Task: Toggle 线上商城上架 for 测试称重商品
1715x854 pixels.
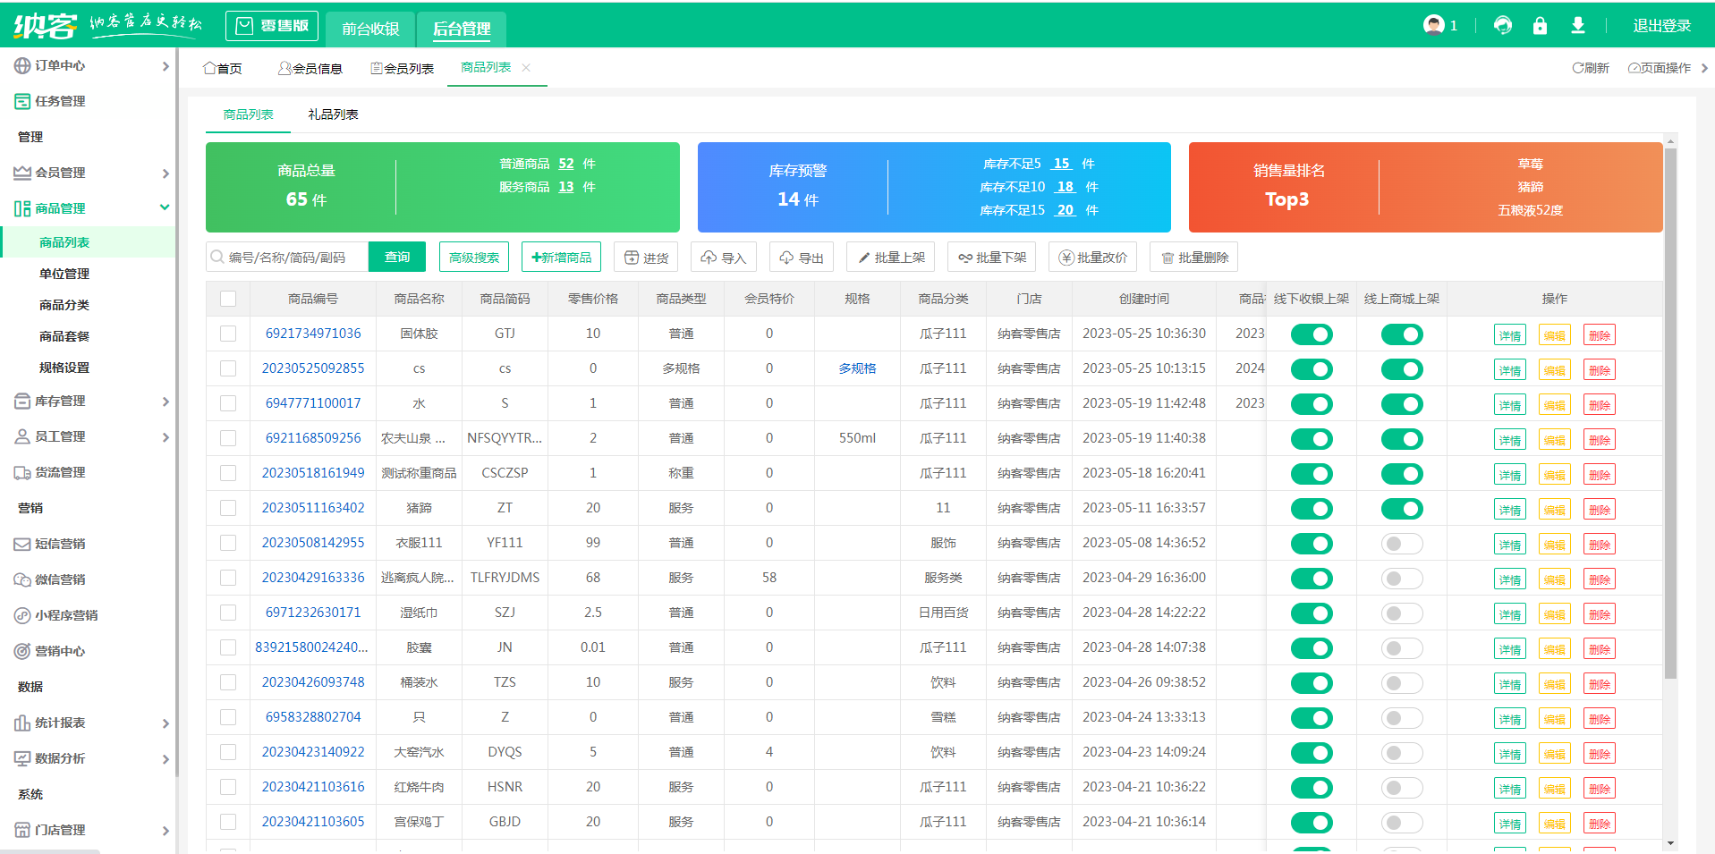Action: (x=1402, y=474)
